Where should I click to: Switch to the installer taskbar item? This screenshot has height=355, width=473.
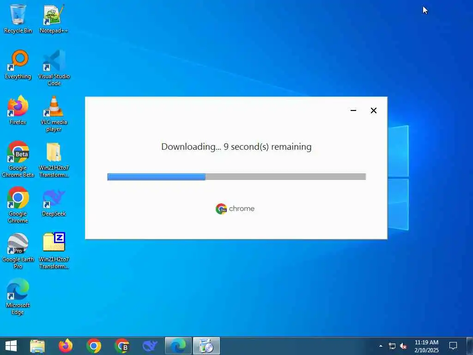pyautogui.click(x=206, y=346)
